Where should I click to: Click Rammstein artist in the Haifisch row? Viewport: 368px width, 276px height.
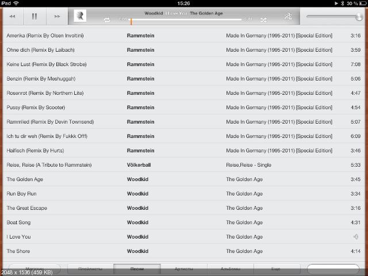[140, 151]
